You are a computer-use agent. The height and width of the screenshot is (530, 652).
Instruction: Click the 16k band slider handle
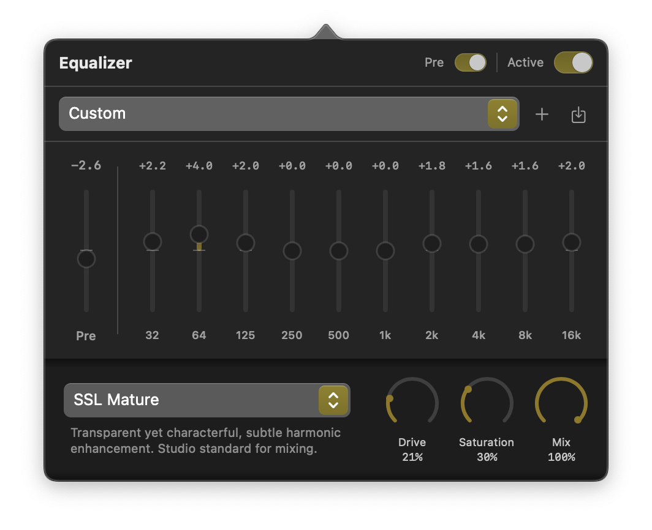pos(572,242)
